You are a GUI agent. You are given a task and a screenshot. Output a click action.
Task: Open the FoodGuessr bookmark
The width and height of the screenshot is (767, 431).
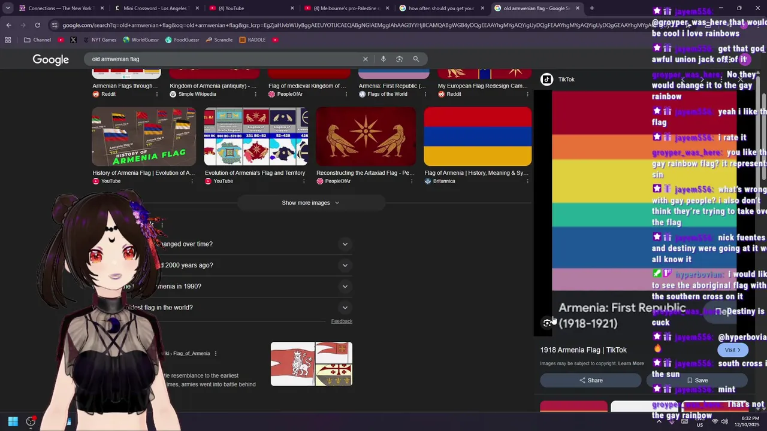182,40
